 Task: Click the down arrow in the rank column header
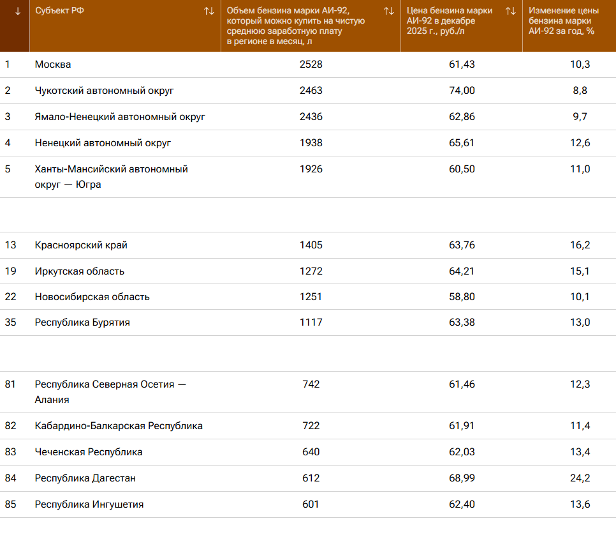point(17,11)
